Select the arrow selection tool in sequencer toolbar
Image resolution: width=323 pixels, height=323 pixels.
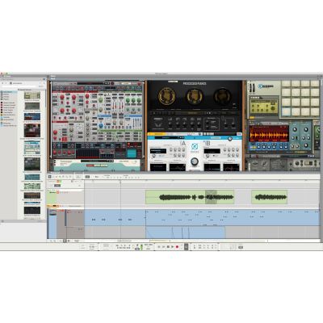[50, 177]
